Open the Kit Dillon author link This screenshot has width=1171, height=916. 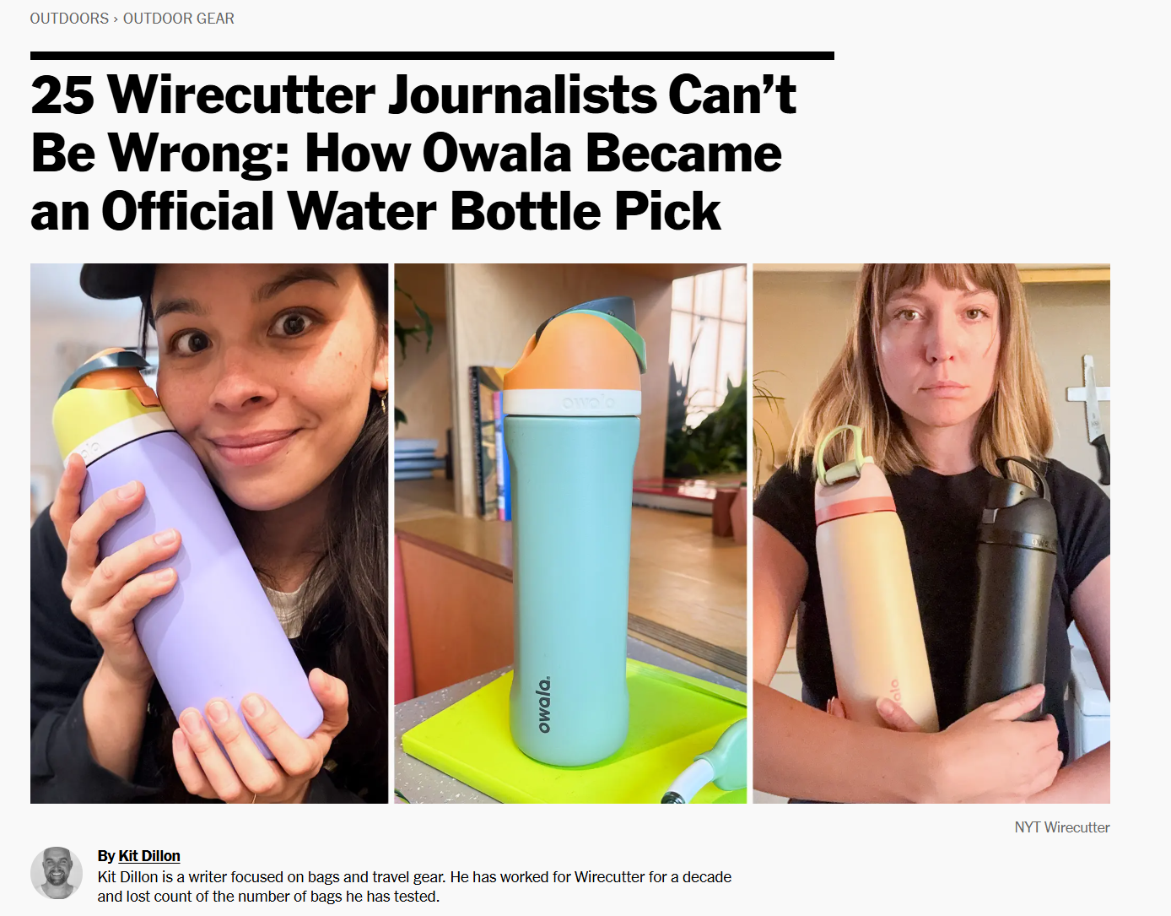point(149,856)
